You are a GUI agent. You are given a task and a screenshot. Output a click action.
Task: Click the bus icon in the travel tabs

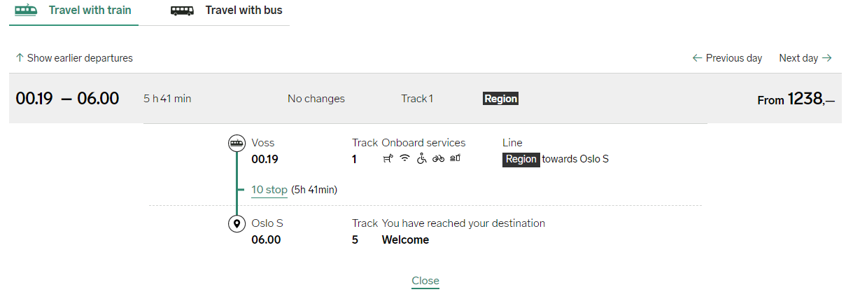[x=183, y=11]
